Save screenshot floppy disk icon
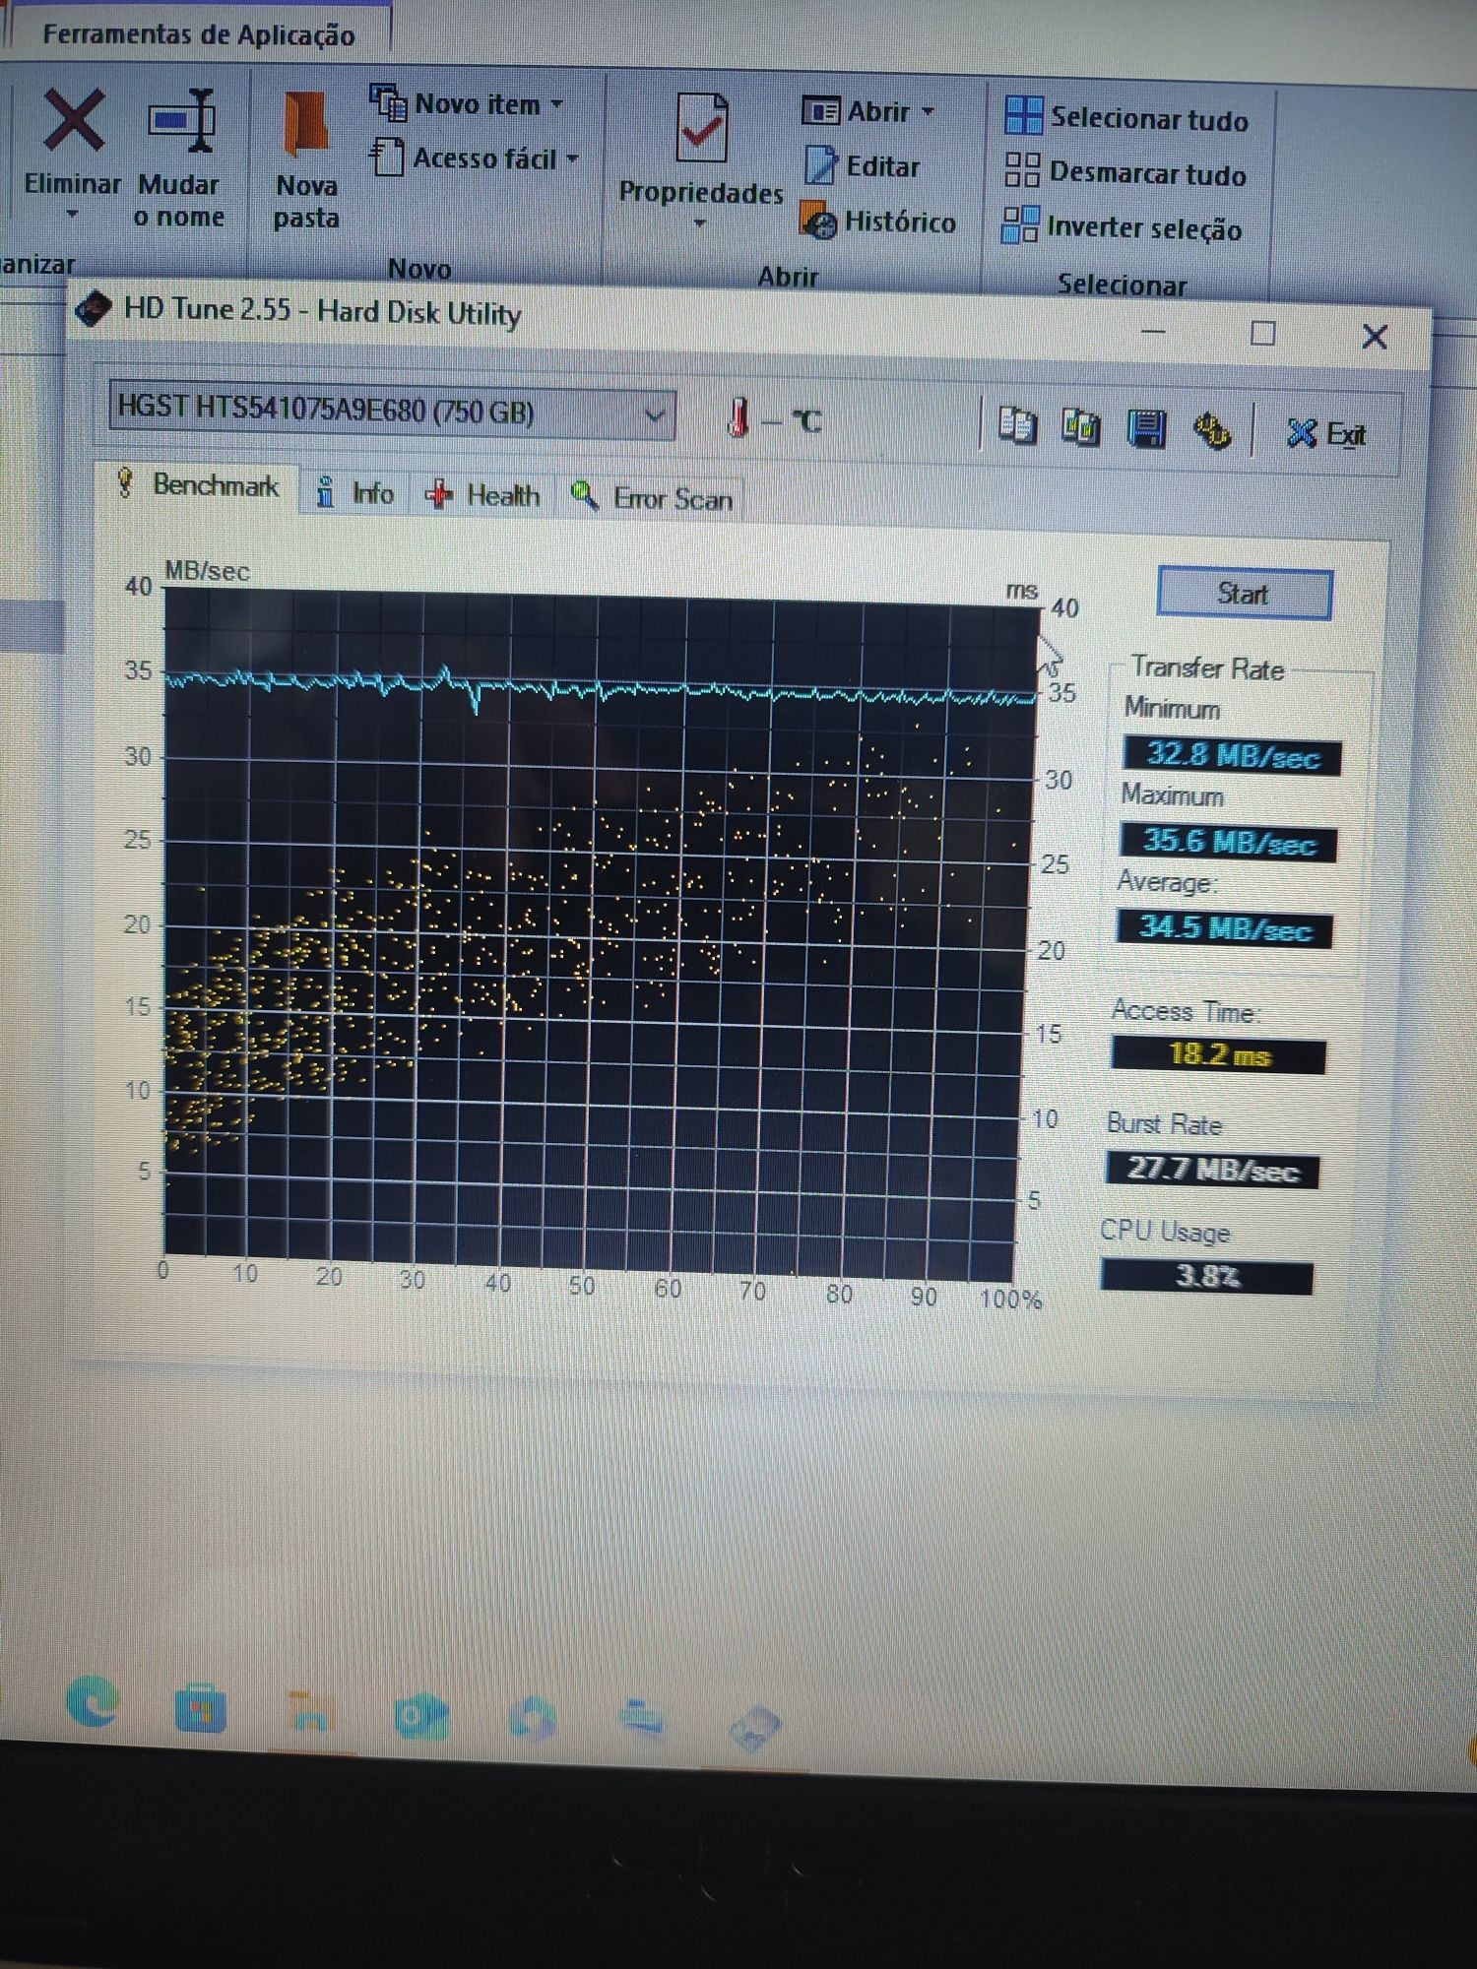 [1145, 429]
